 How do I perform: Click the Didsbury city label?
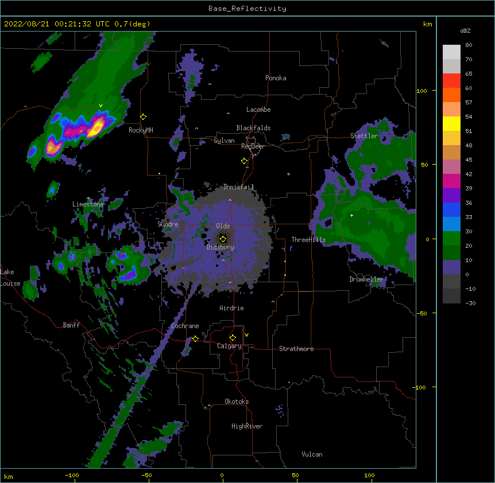coord(221,247)
